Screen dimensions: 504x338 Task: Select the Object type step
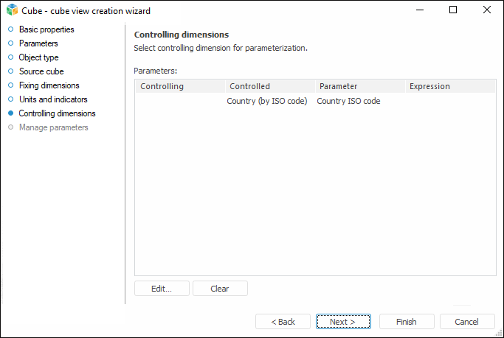[x=38, y=57]
